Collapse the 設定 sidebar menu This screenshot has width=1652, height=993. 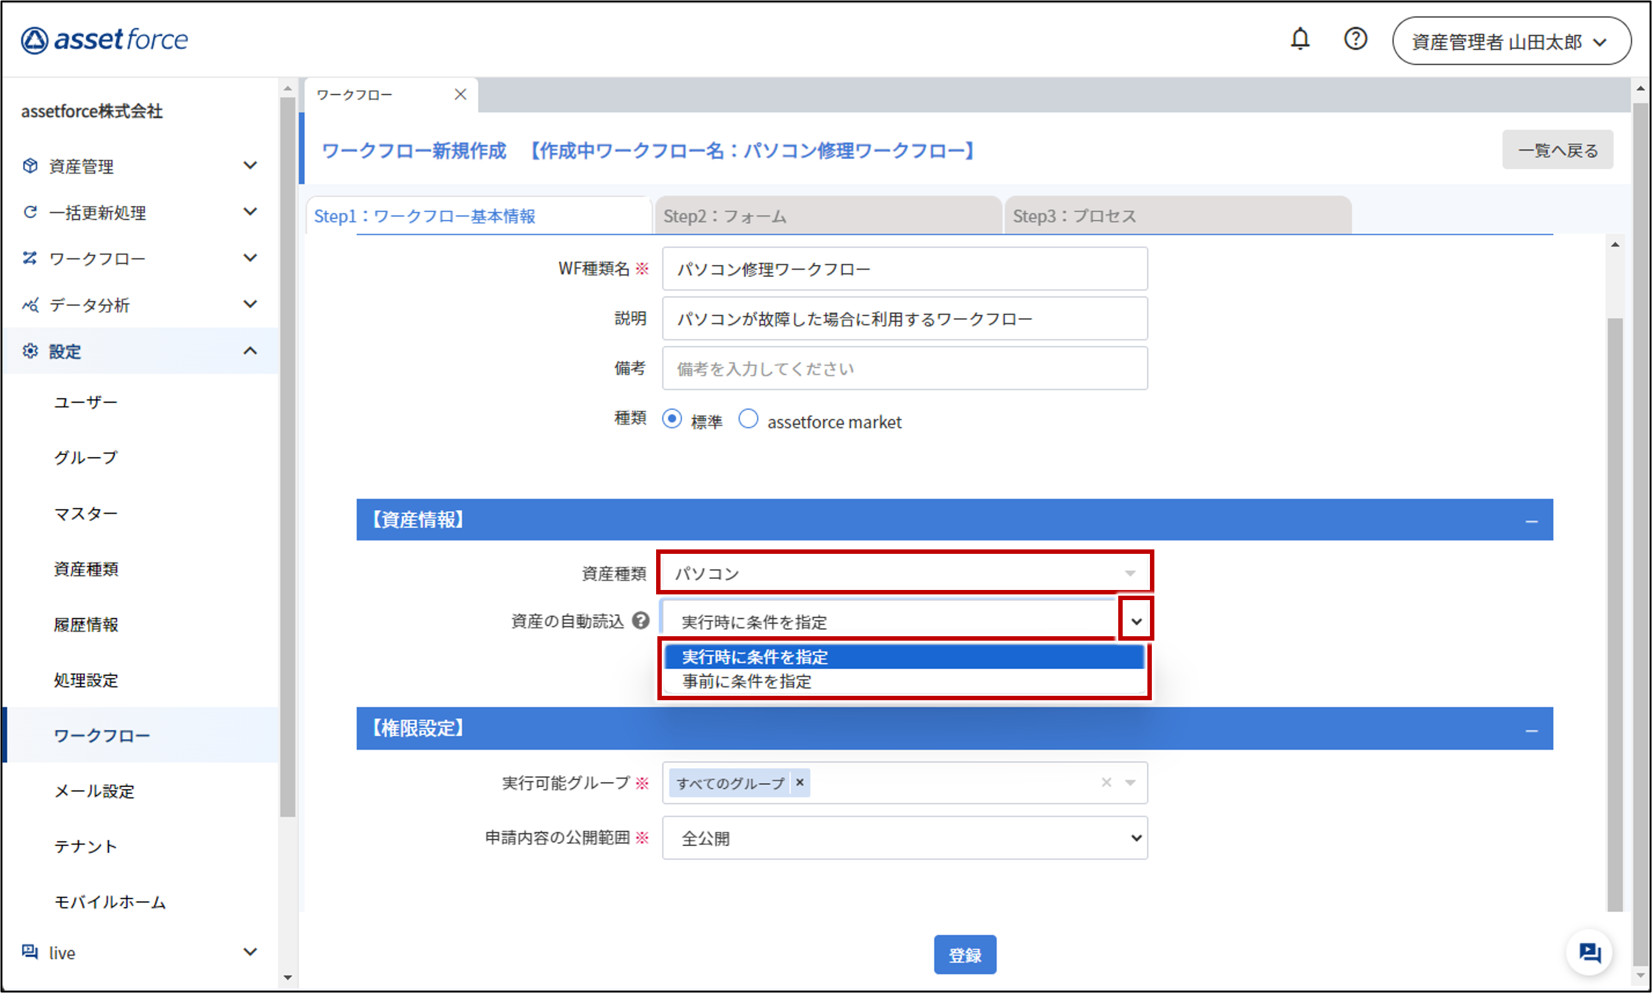tap(250, 350)
